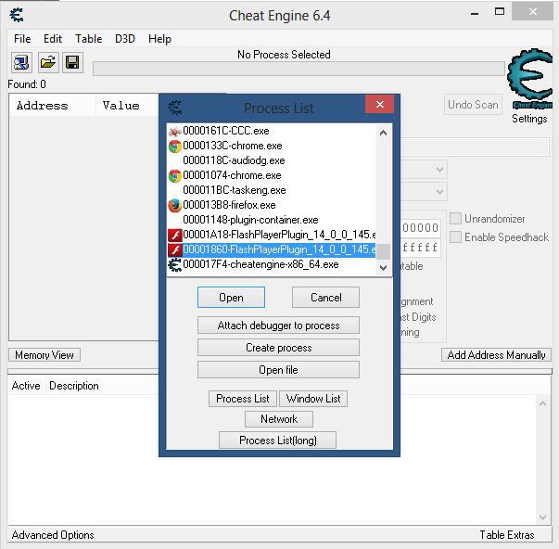Minimize the Cheat Engine window
Screen dimensions: 559x549
tap(475, 14)
